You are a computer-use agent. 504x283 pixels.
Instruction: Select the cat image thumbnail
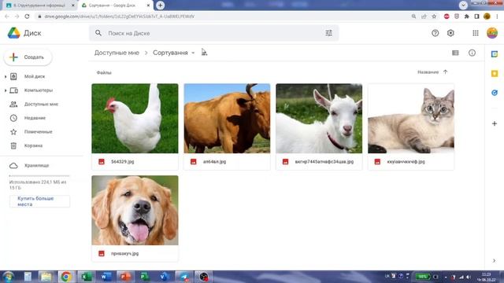[x=411, y=119]
